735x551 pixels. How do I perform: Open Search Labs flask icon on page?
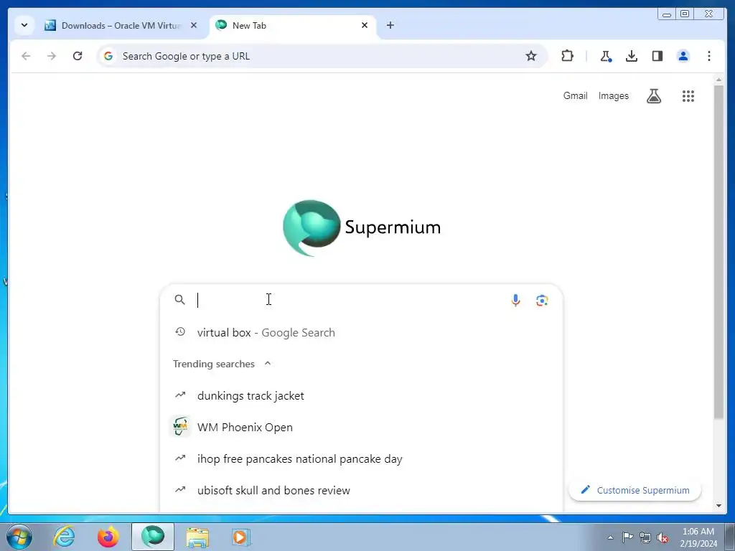click(654, 96)
